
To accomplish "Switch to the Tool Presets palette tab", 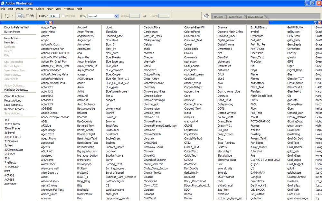I will [235, 17].
